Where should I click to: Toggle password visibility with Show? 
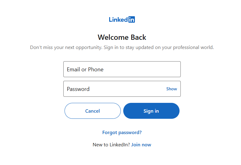point(172,89)
